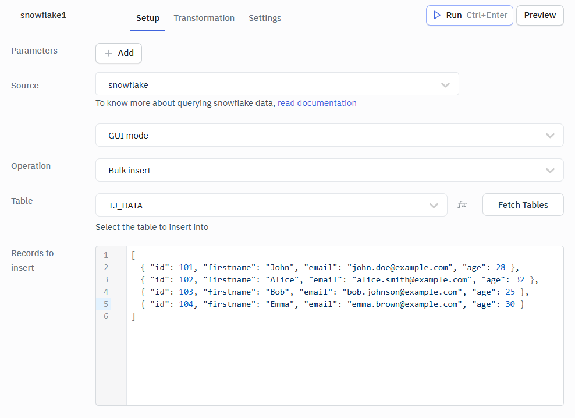This screenshot has height=418, width=575.
Task: Switch to the Settings tab
Action: (x=265, y=18)
